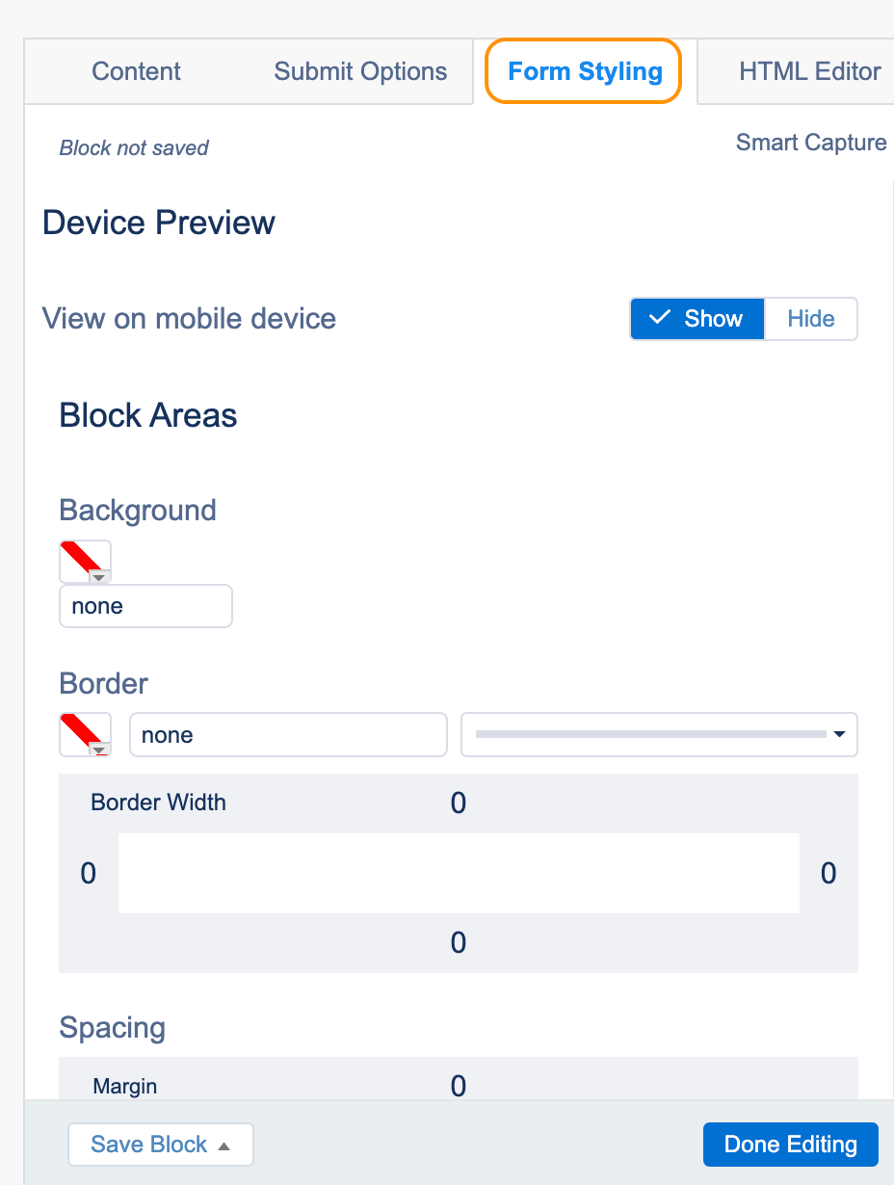
Task: Select the Form Styling tab
Action: click(585, 71)
